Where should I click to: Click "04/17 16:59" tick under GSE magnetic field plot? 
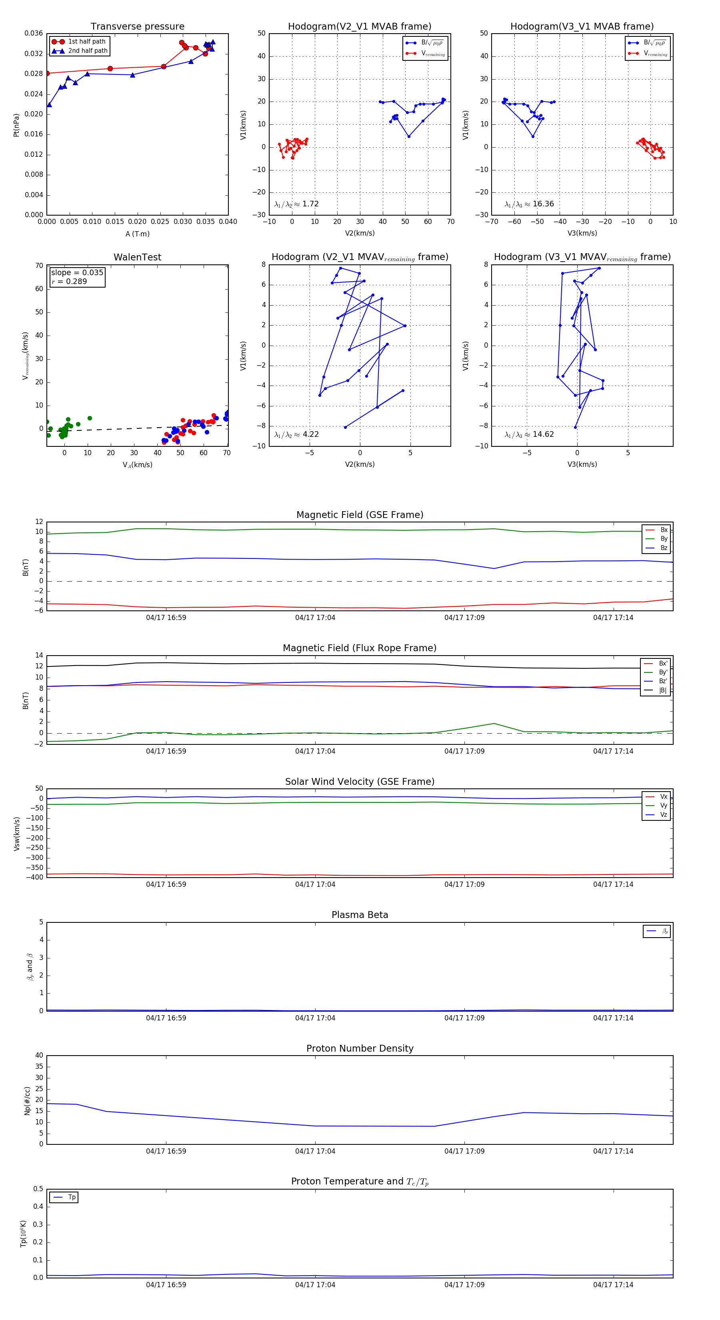166,618
